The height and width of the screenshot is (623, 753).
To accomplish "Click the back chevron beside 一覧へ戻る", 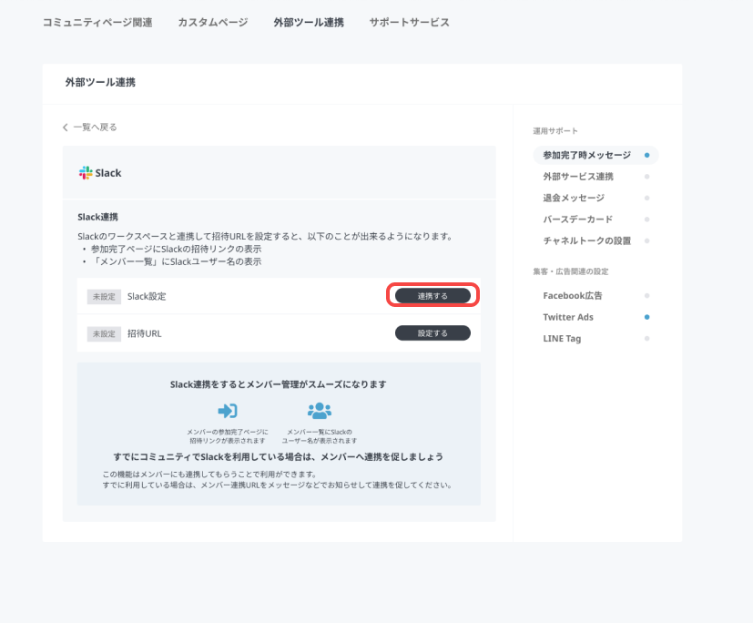I will [x=66, y=128].
